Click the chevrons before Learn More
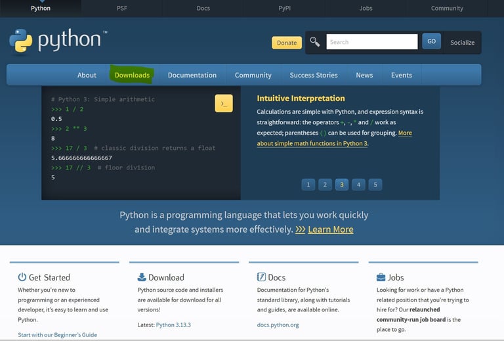The width and height of the screenshot is (504, 341). pos(300,229)
